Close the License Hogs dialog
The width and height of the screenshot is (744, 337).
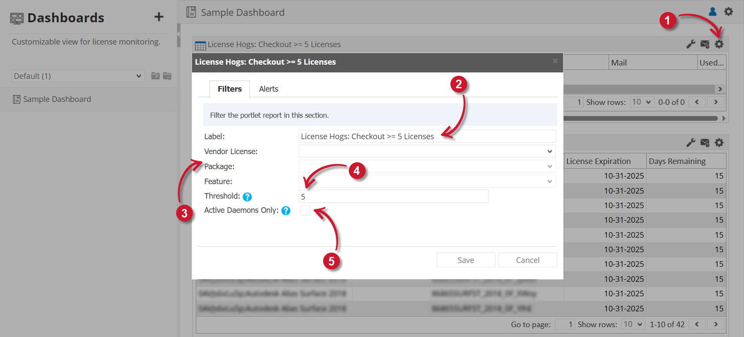[555, 61]
